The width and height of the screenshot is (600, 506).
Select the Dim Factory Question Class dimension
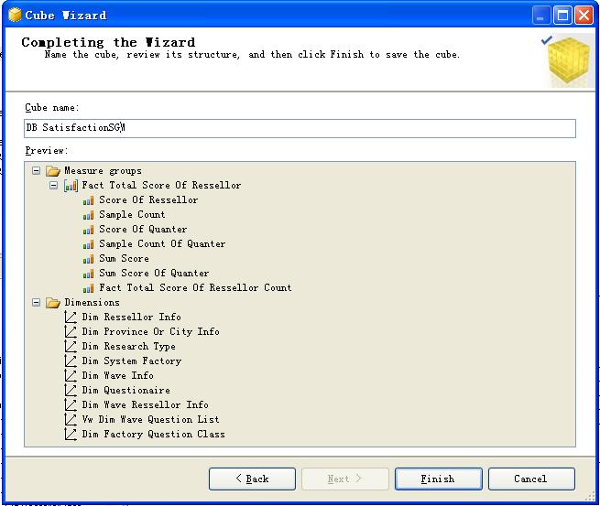[x=153, y=434]
